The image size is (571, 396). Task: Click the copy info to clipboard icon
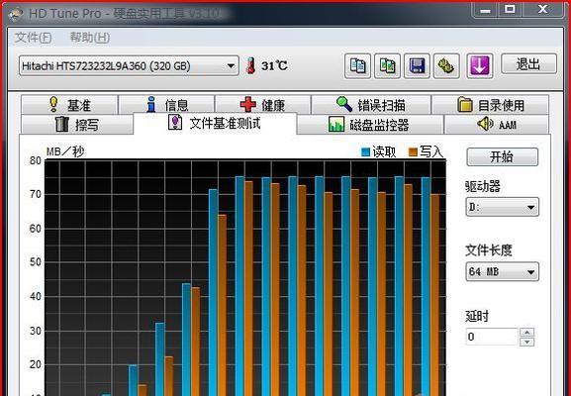pyautogui.click(x=357, y=66)
